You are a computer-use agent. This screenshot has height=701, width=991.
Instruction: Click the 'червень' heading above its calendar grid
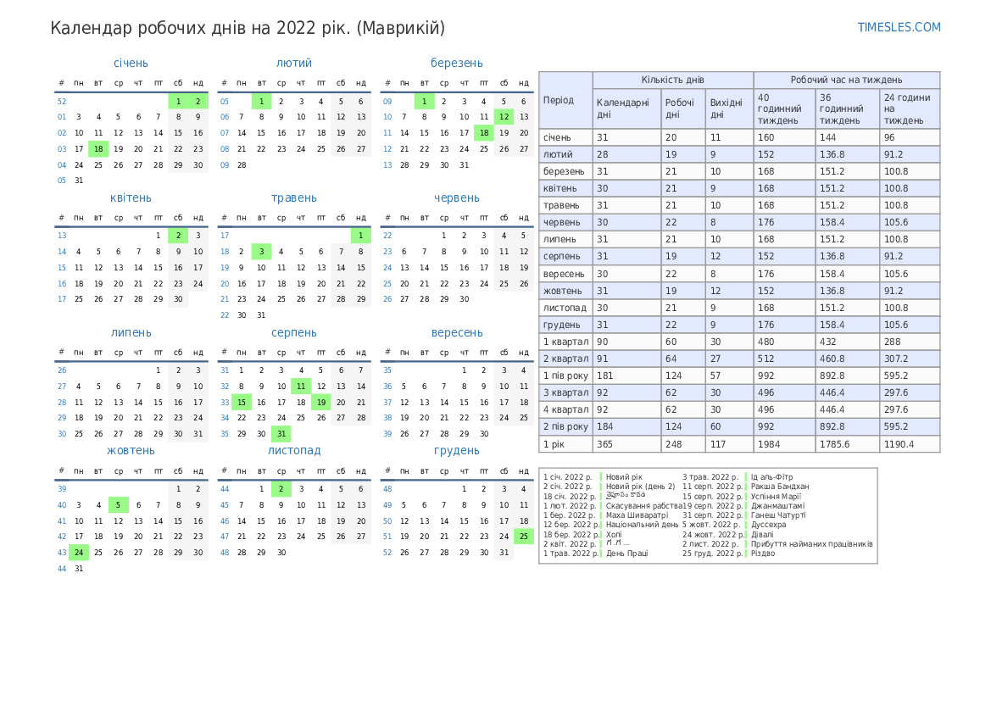point(457,198)
